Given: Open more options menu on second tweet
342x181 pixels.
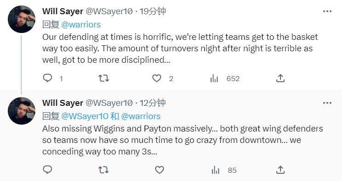Looking at the screenshot, I should click(327, 103).
